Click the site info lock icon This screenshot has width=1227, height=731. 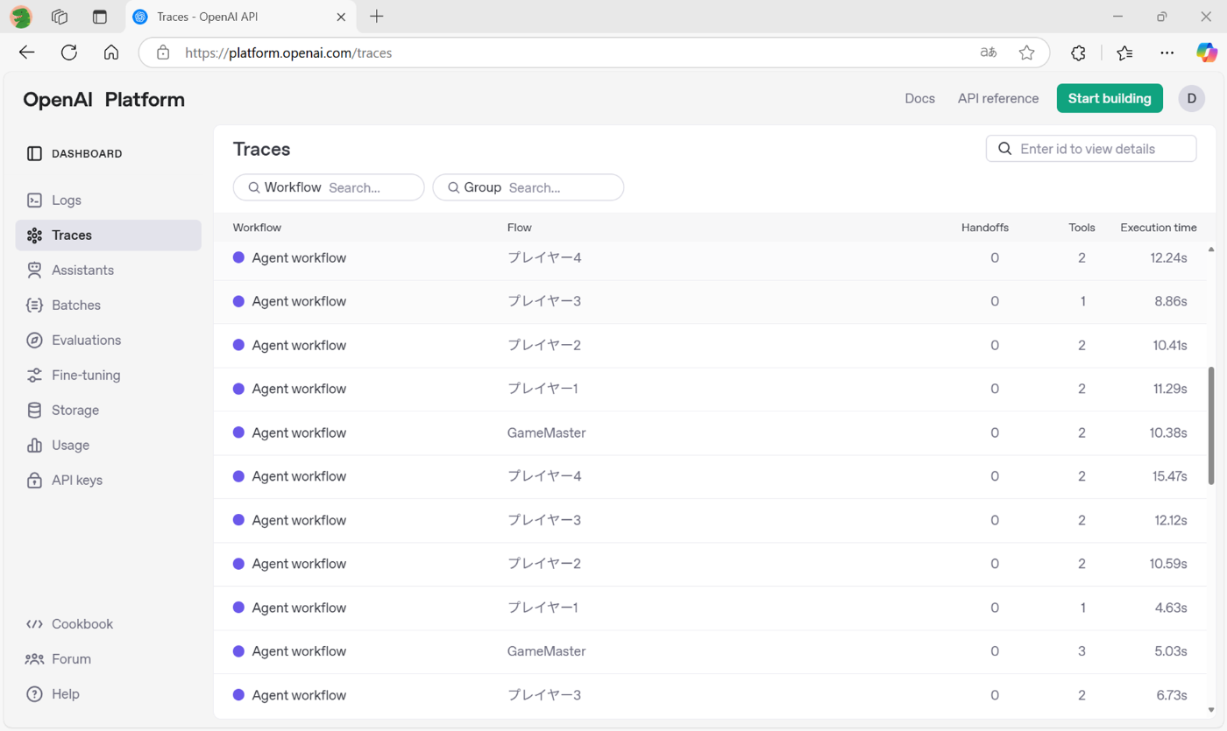click(163, 53)
